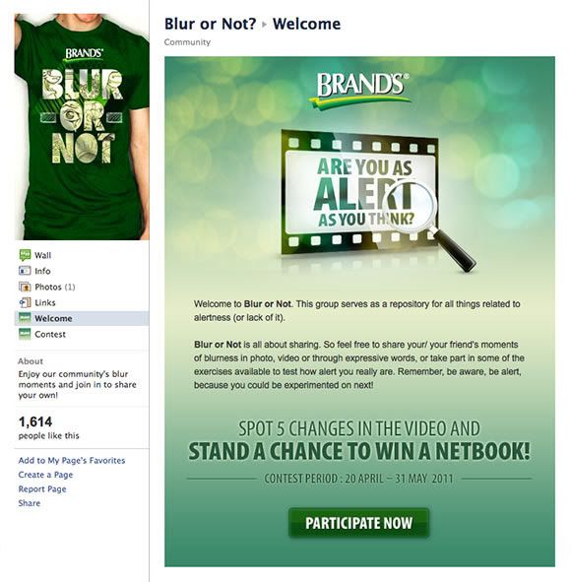Go to the Info section
This screenshot has width=571, height=582.
tap(42, 272)
